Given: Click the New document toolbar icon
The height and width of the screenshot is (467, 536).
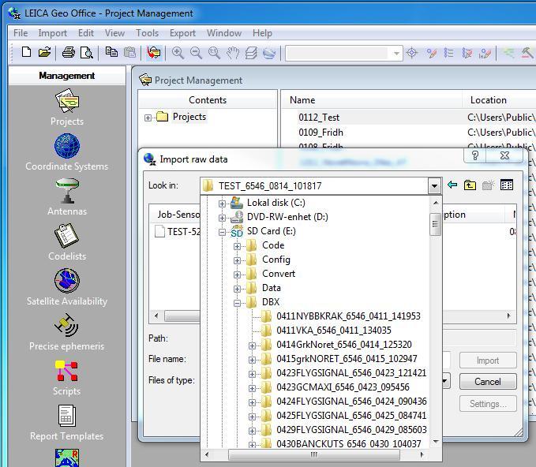Looking at the screenshot, I should pos(26,52).
